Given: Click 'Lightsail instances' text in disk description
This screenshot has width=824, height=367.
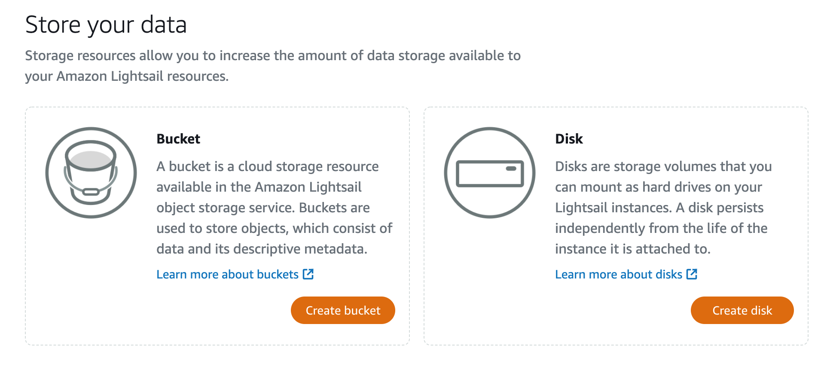Looking at the screenshot, I should pos(613,208).
